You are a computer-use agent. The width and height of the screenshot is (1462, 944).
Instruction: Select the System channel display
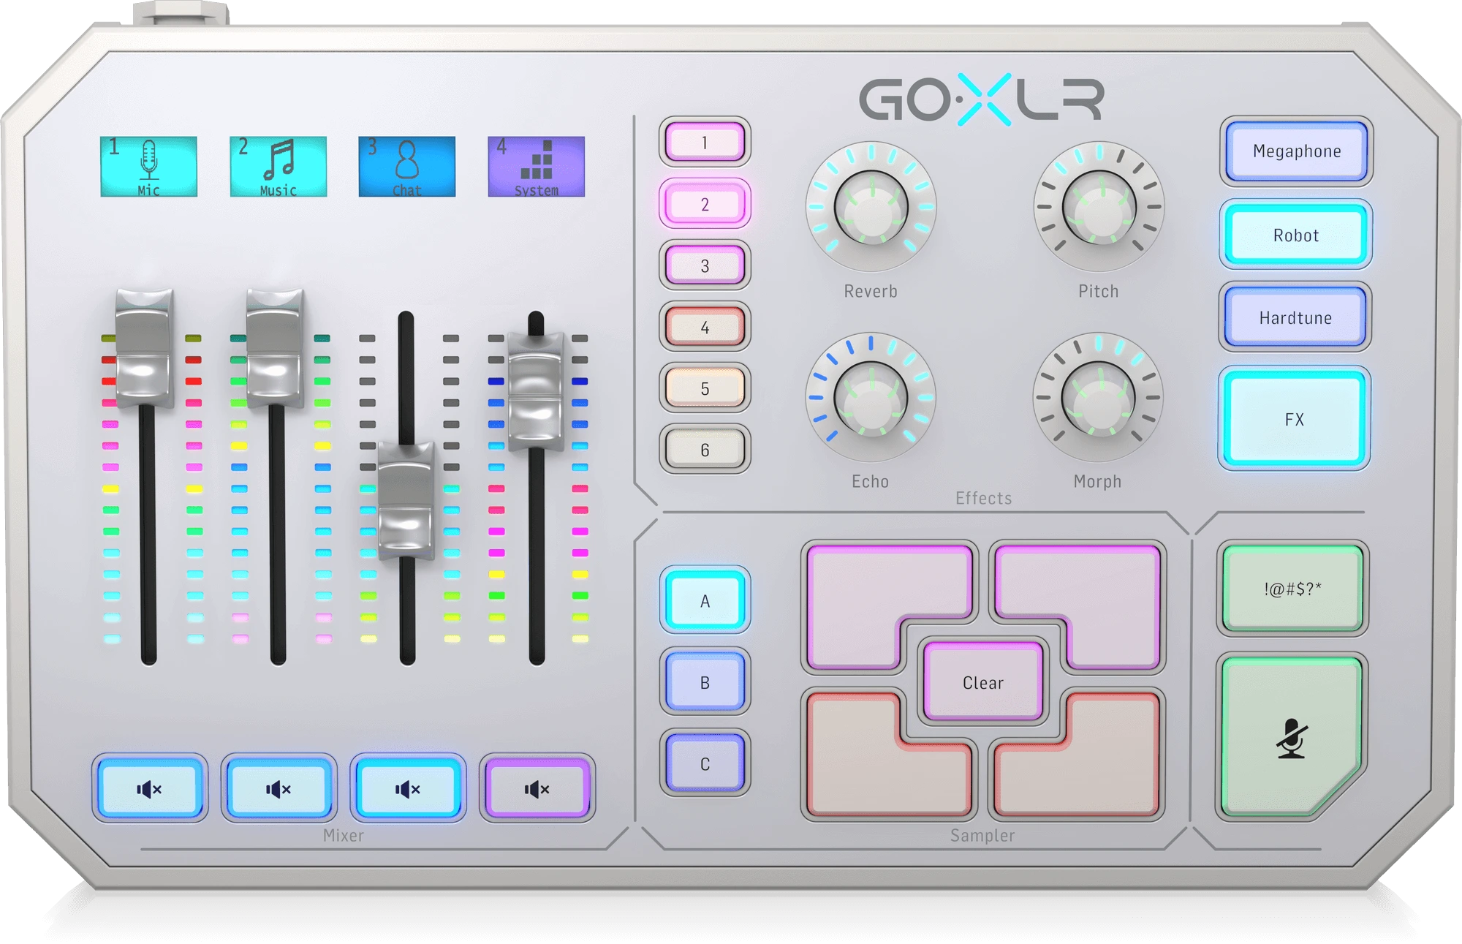pyautogui.click(x=536, y=167)
